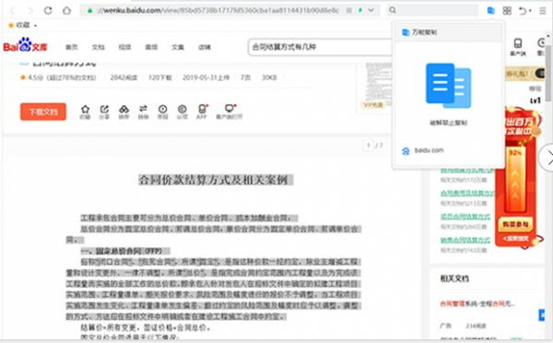Viewport: 553px width, 343px height.
Task: Open the 首页 navigation tab
Action: (x=72, y=47)
